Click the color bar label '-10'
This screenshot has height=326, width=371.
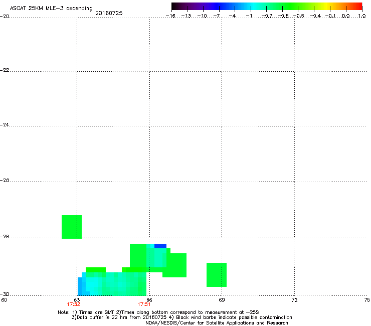202,16
